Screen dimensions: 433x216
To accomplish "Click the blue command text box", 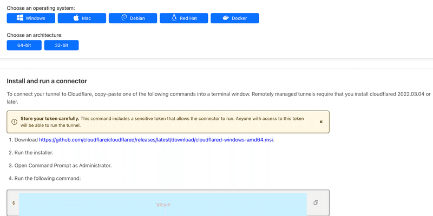I will [163, 205].
